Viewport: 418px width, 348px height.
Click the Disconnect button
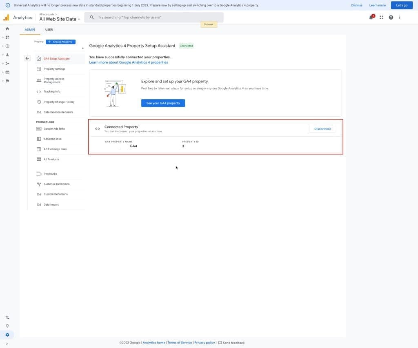pos(322,129)
